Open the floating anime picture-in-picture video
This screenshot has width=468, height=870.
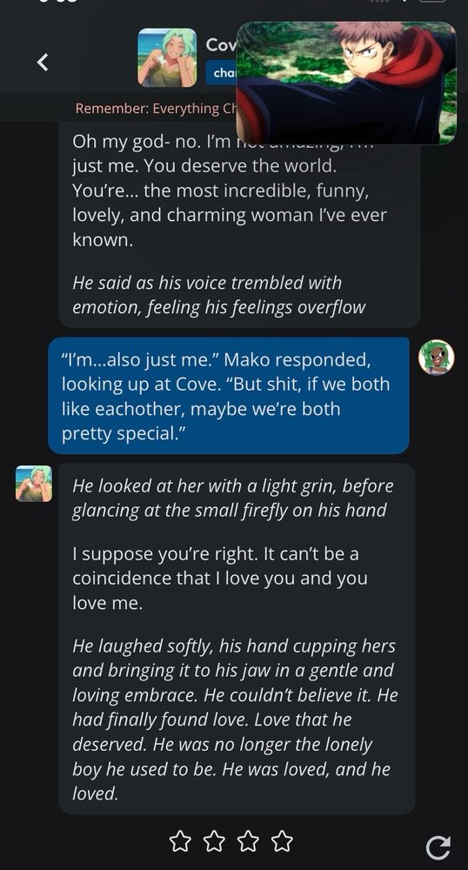[x=346, y=84]
